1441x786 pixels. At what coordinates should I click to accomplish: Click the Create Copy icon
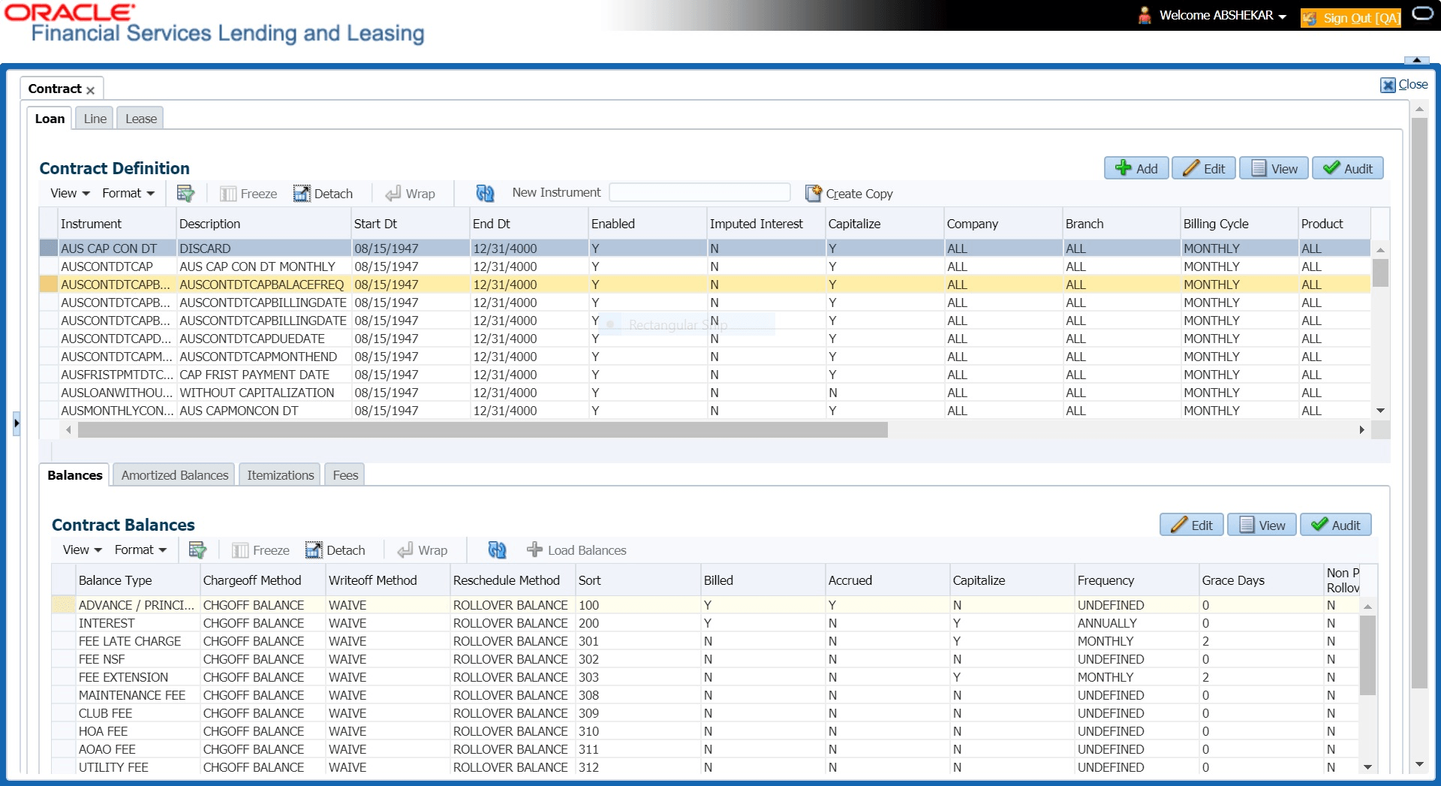(814, 194)
